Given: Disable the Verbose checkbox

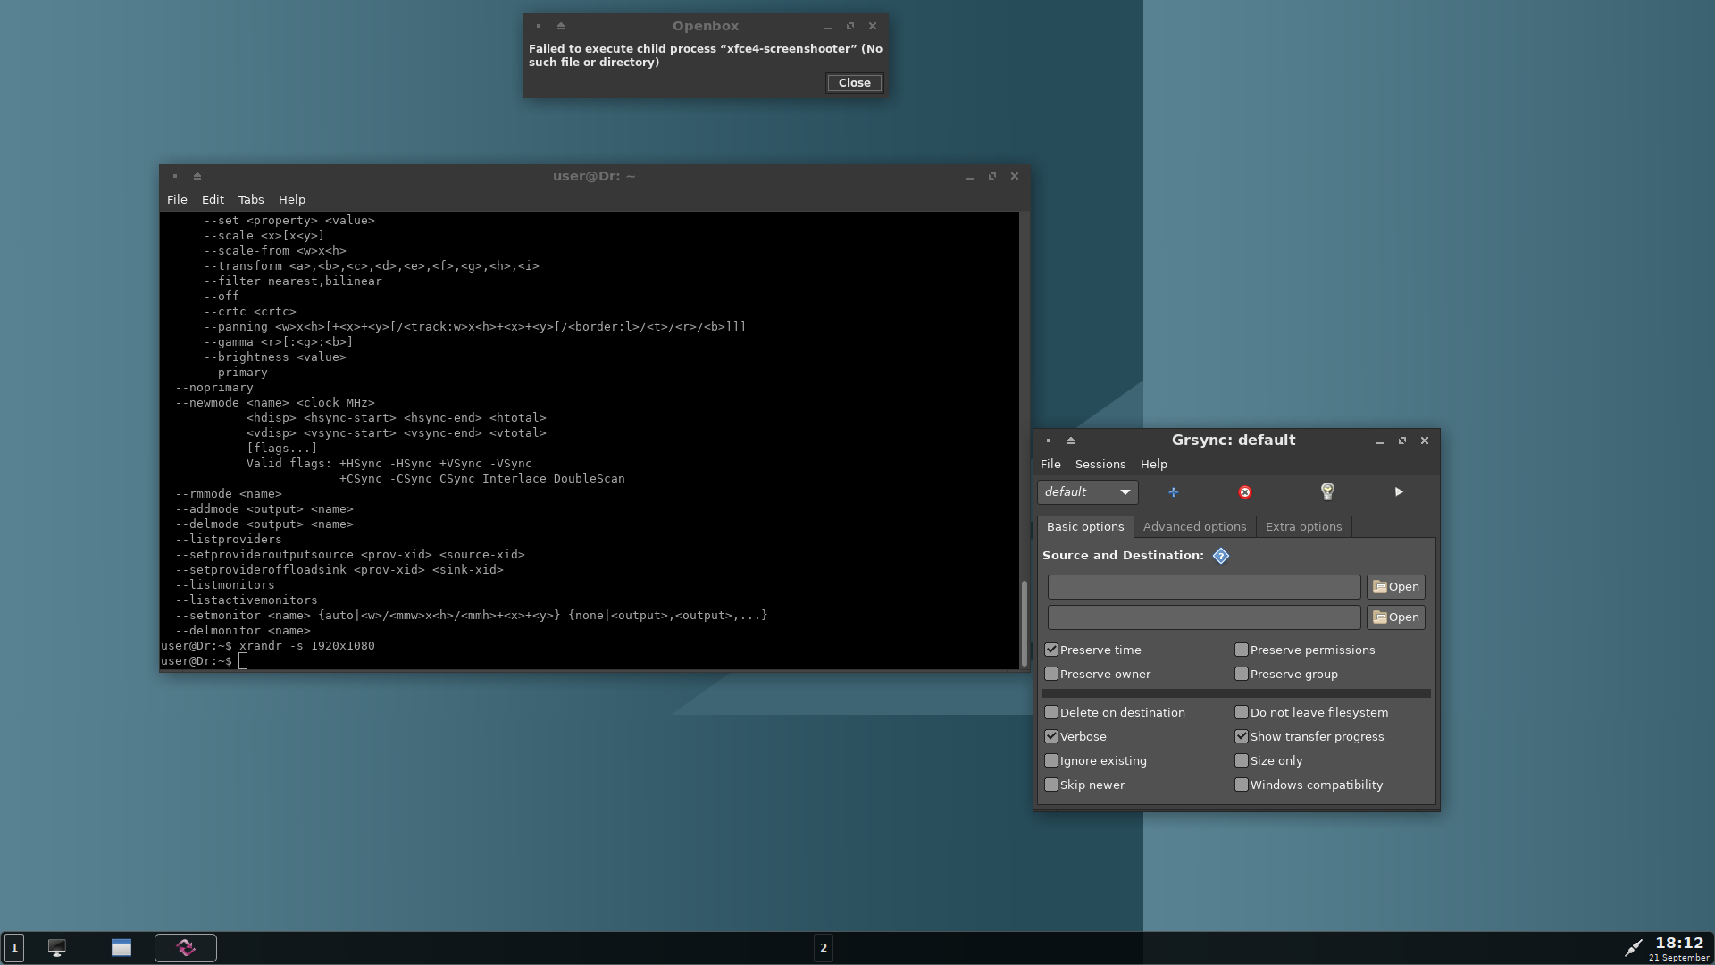Looking at the screenshot, I should click(1051, 736).
